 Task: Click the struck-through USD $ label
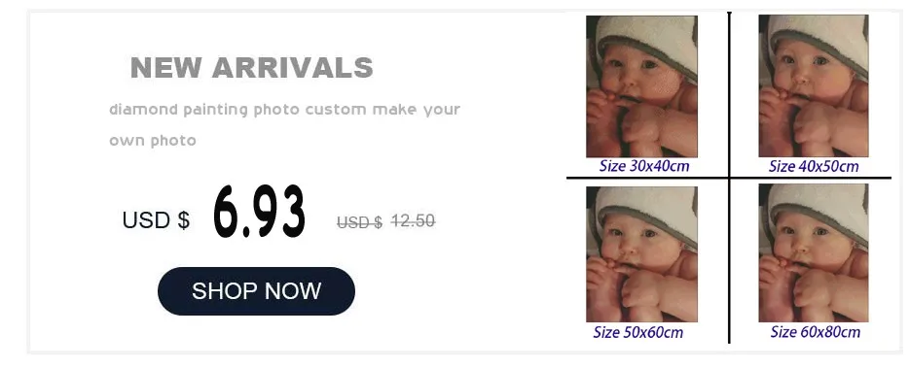(x=359, y=222)
